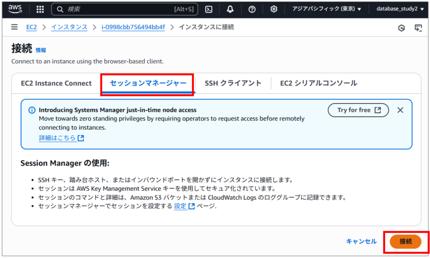Open the 詳細はこちら link

[x=61, y=138]
